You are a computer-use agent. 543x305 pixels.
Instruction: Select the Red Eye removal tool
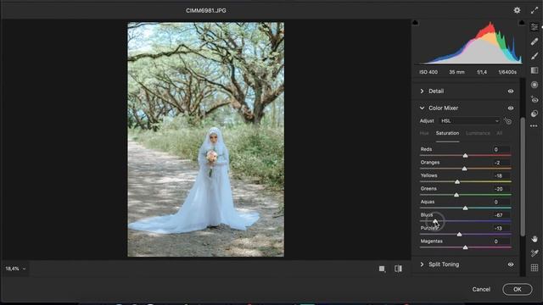(535, 99)
